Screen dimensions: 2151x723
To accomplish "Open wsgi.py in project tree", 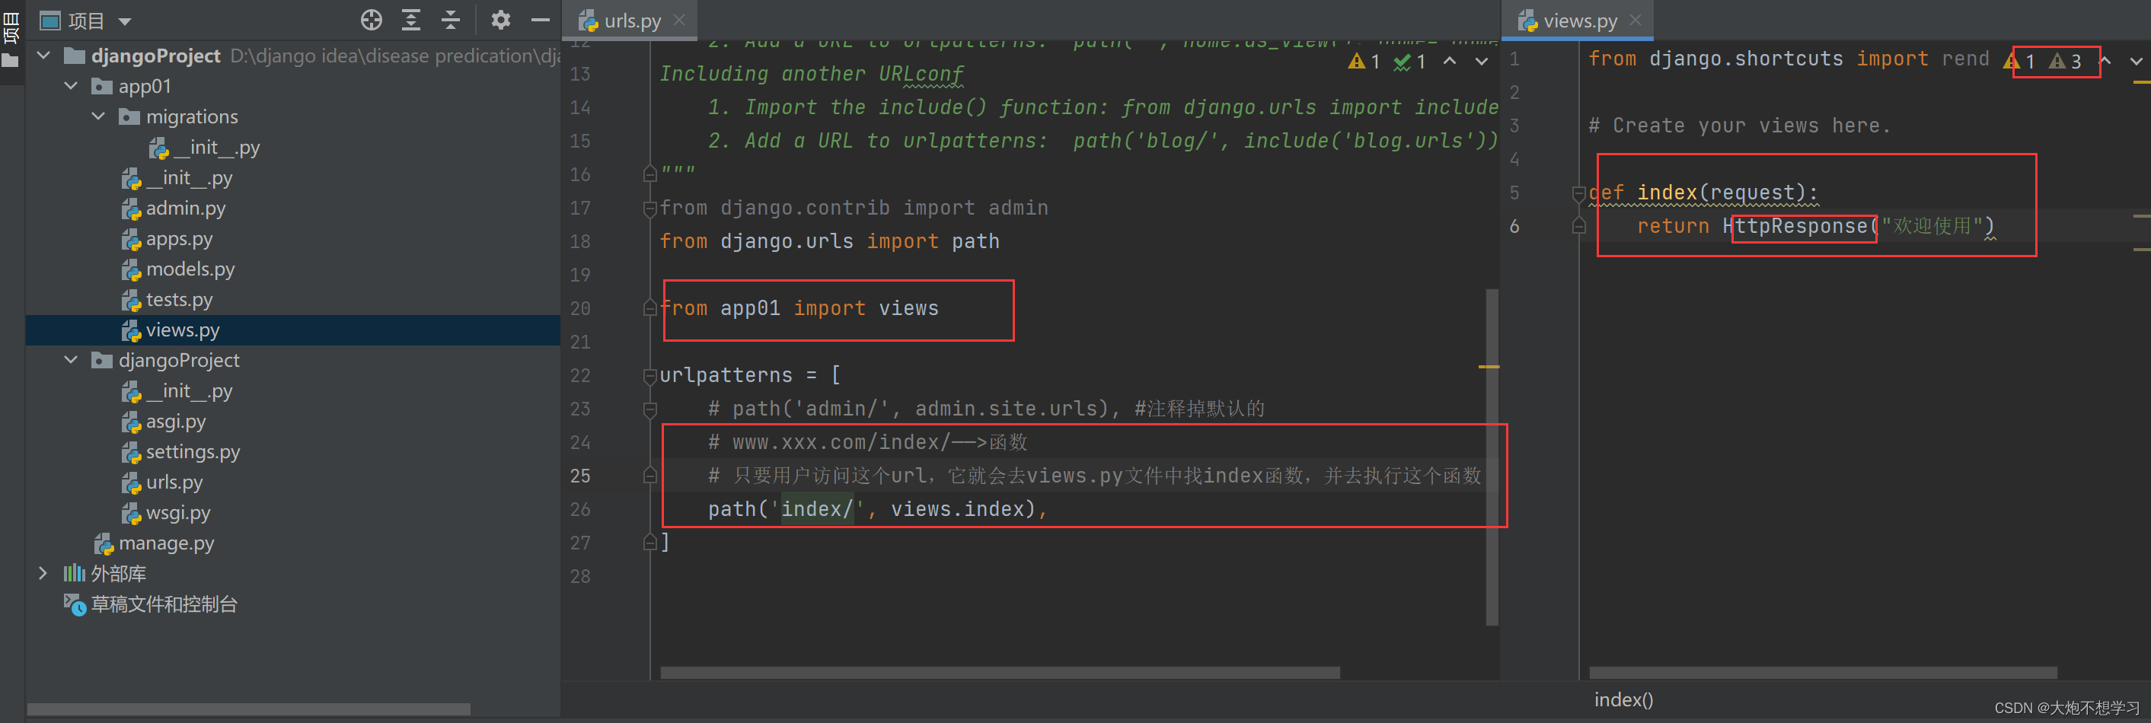I will point(165,513).
